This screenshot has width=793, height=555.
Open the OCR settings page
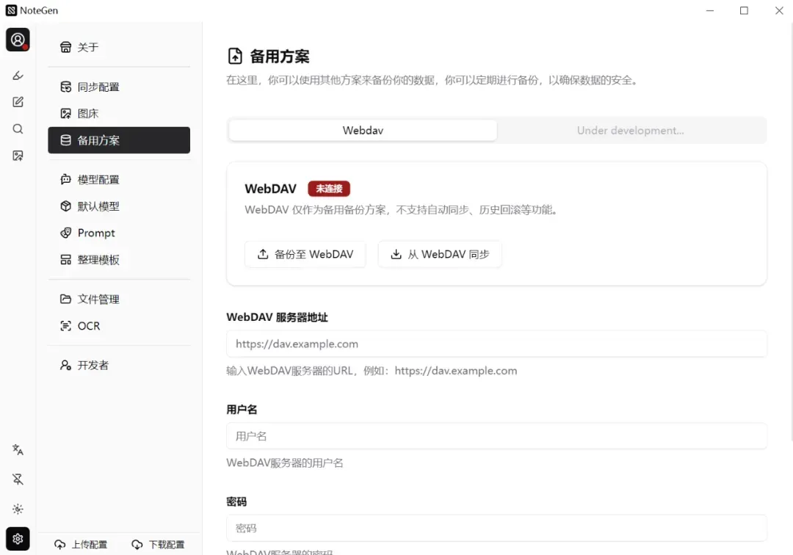[119, 326]
